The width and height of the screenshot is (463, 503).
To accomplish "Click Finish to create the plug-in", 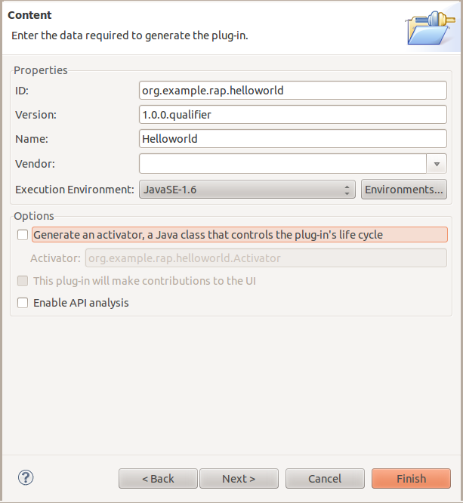I will click(x=412, y=479).
